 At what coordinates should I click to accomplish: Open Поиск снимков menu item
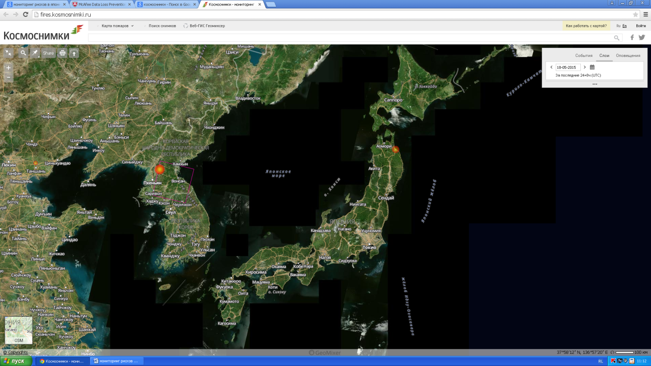coord(162,26)
